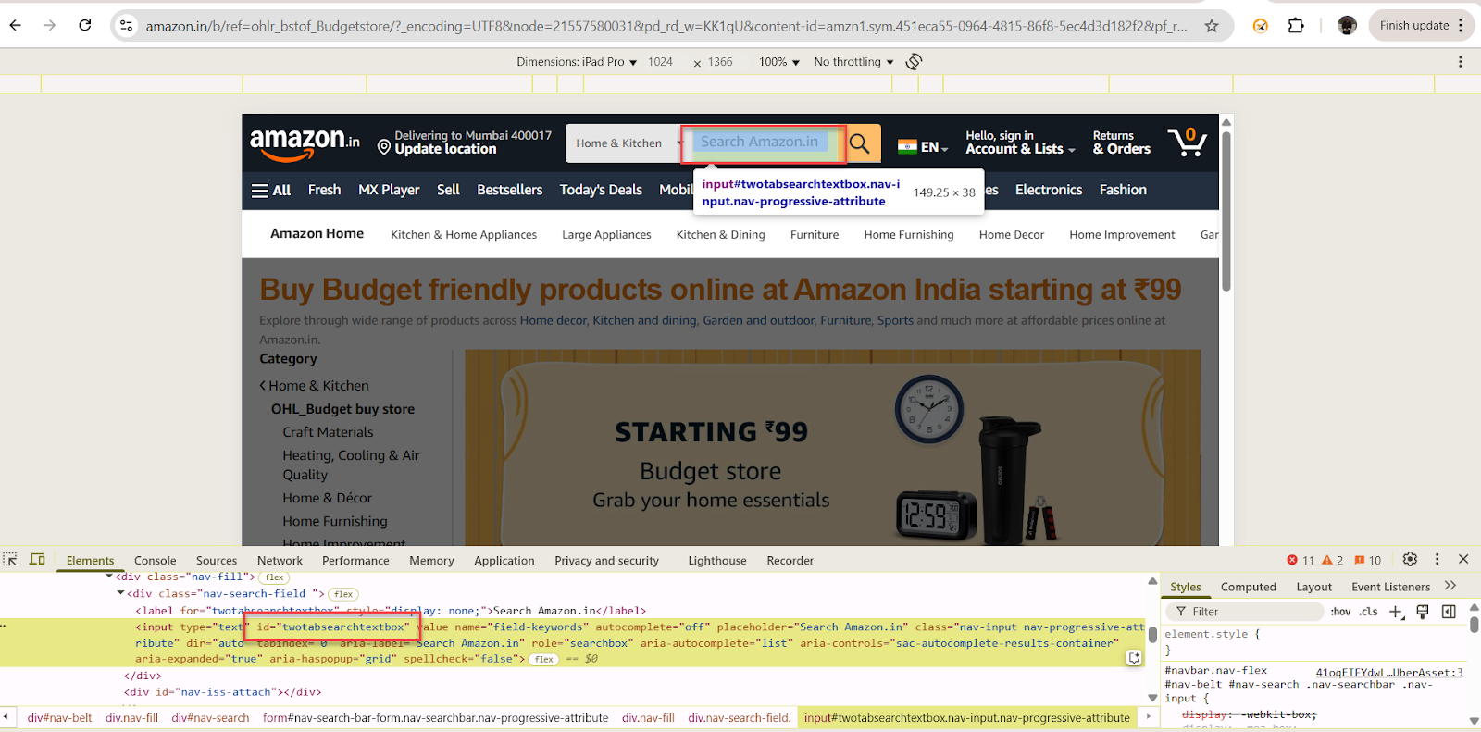The width and height of the screenshot is (1481, 732).
Task: Switch to the Computed pane
Action: coord(1248,587)
